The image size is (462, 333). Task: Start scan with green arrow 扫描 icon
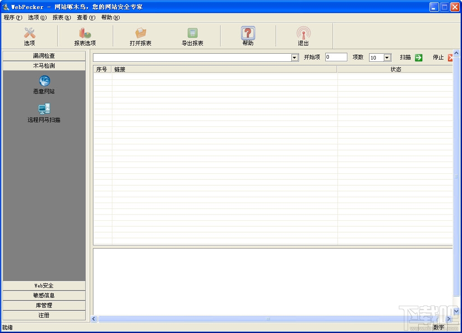(418, 57)
